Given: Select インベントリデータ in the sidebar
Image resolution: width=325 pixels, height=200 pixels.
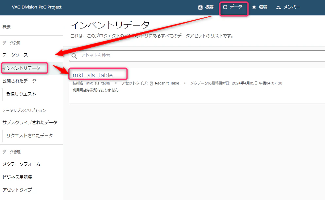Looking at the screenshot, I should 21,68.
